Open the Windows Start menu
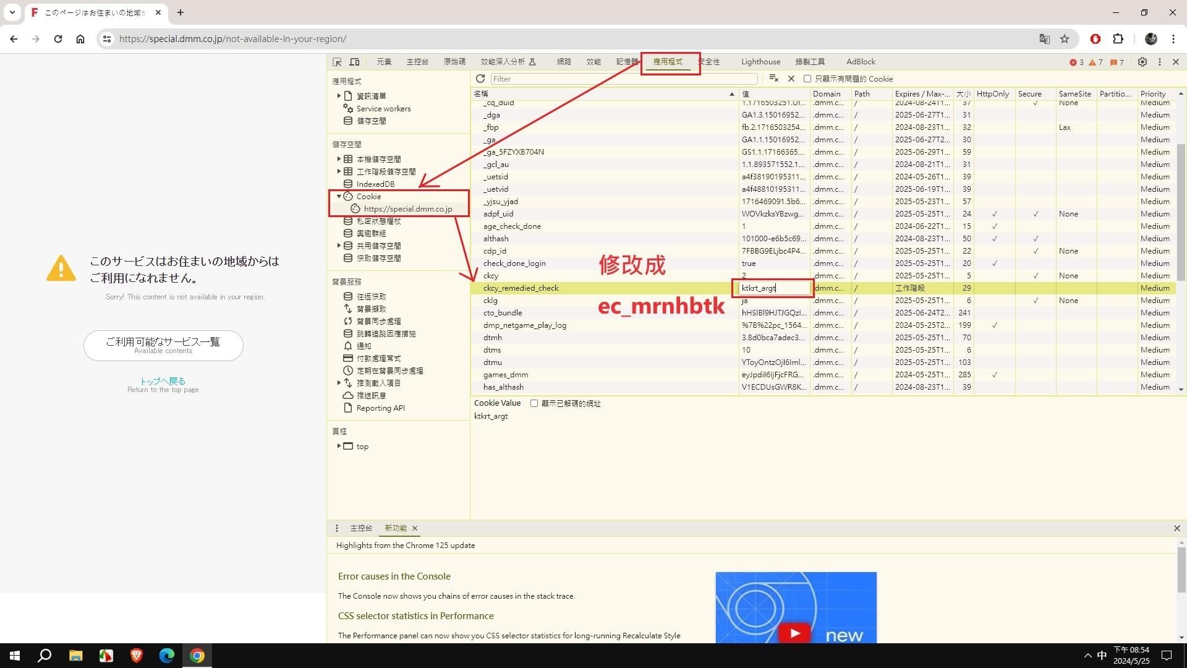This screenshot has height=668, width=1187. (x=15, y=656)
